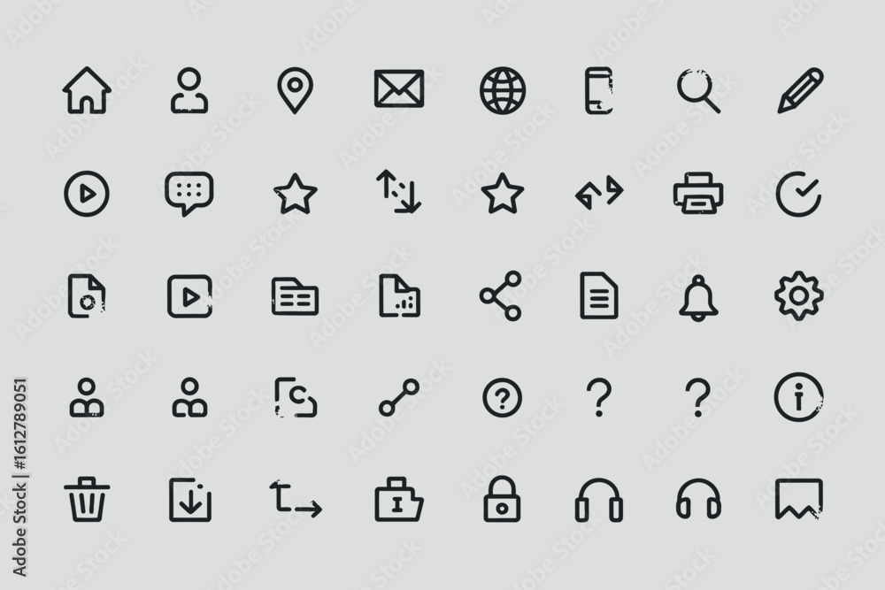The height and width of the screenshot is (590, 885).
Task: Click the rounded square video play icon
Action: coord(189,296)
